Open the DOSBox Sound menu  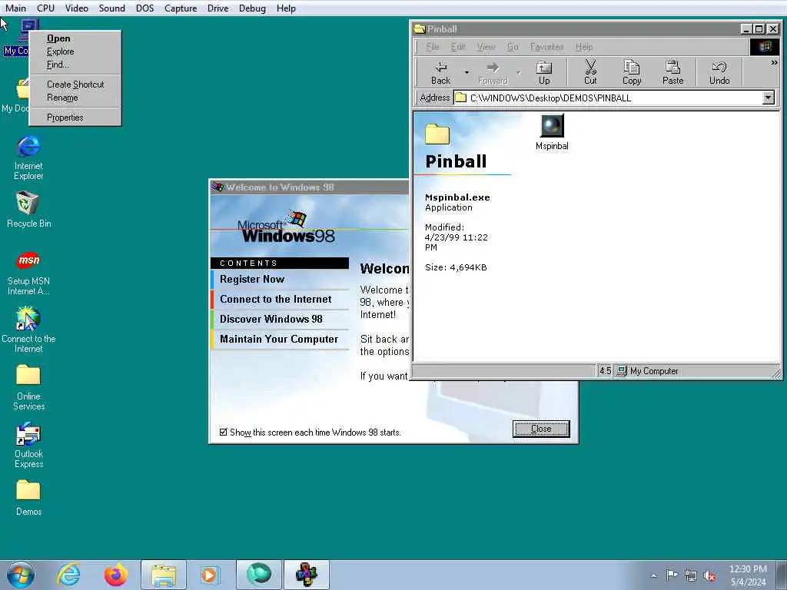112,8
